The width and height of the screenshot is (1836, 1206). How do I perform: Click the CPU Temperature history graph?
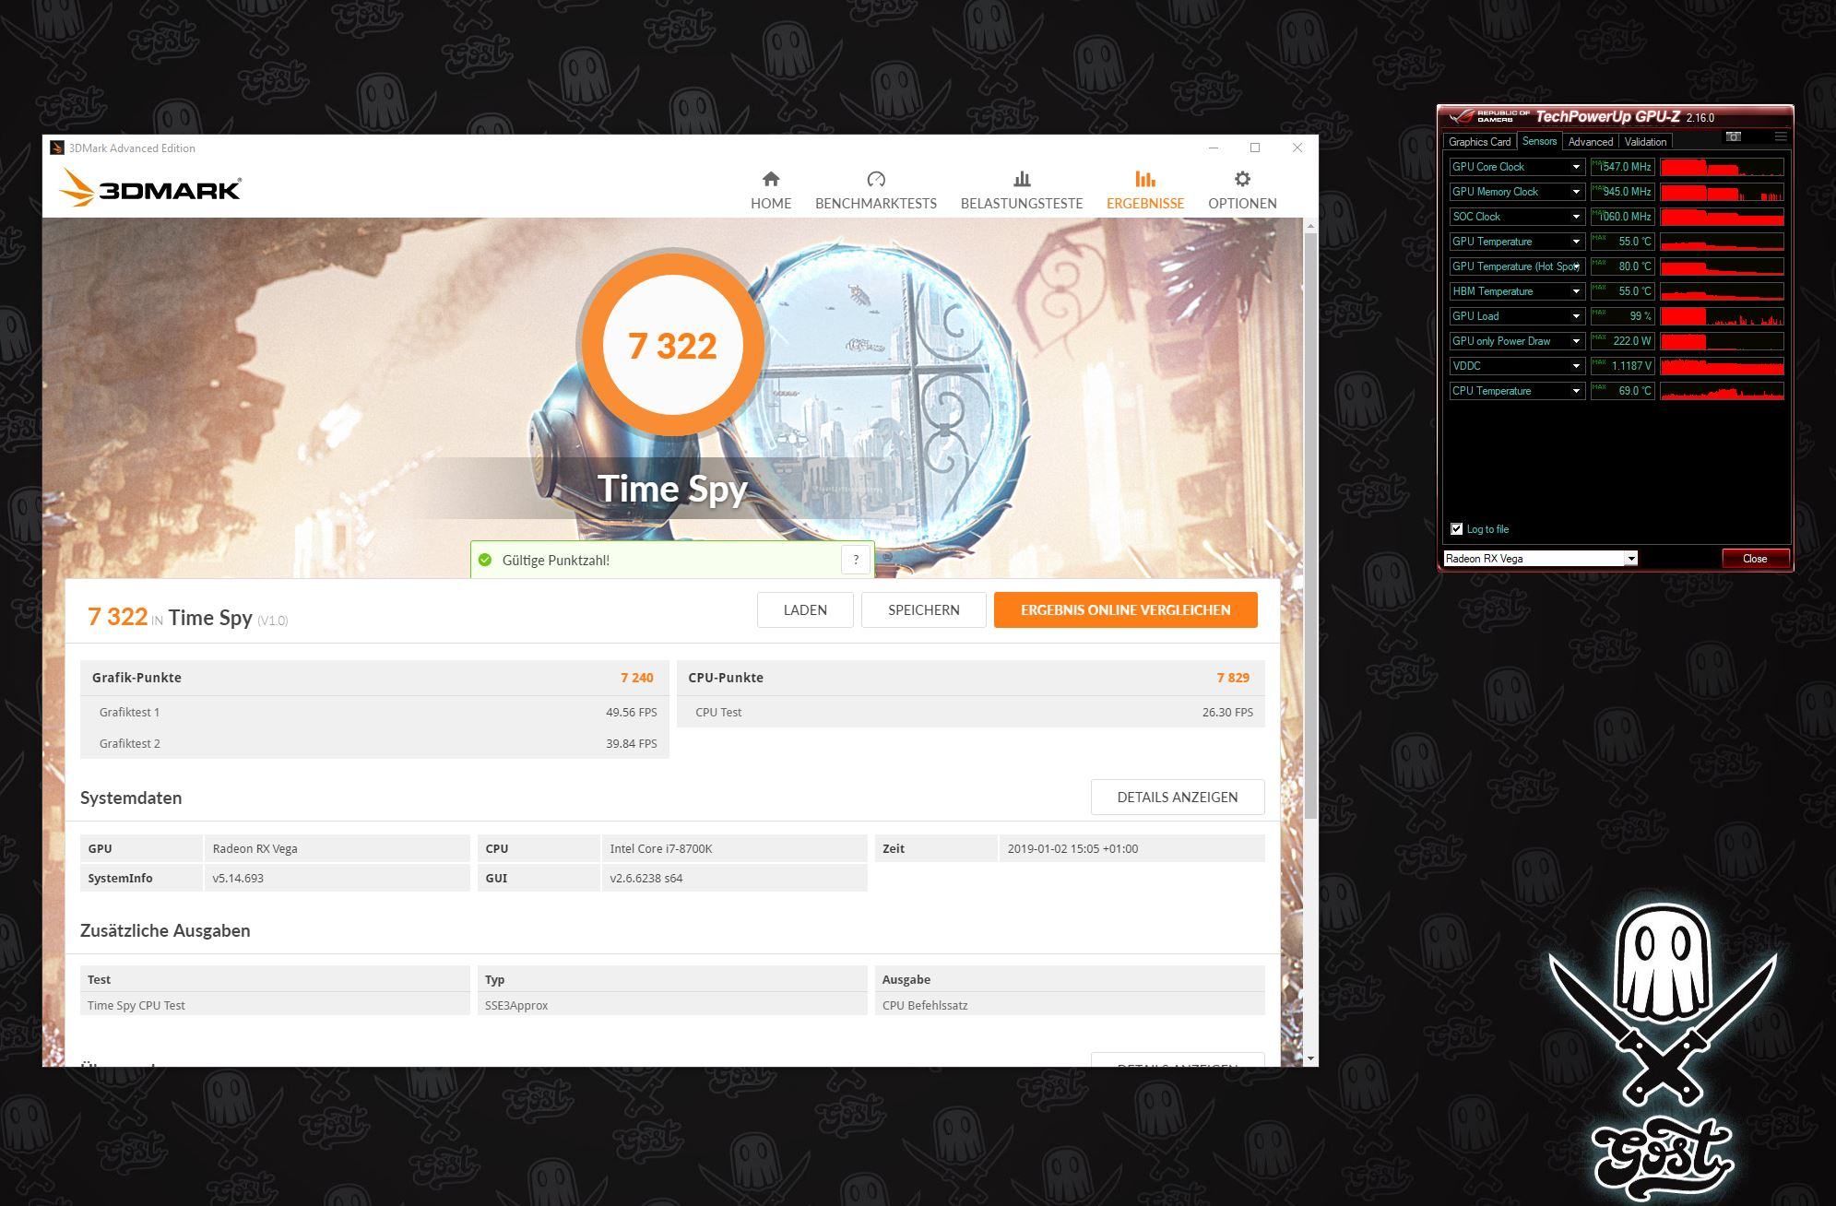click(1722, 391)
